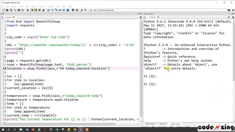Open PYTHONPATH manager icon
The height and width of the screenshot is (132, 235).
click(86, 10)
